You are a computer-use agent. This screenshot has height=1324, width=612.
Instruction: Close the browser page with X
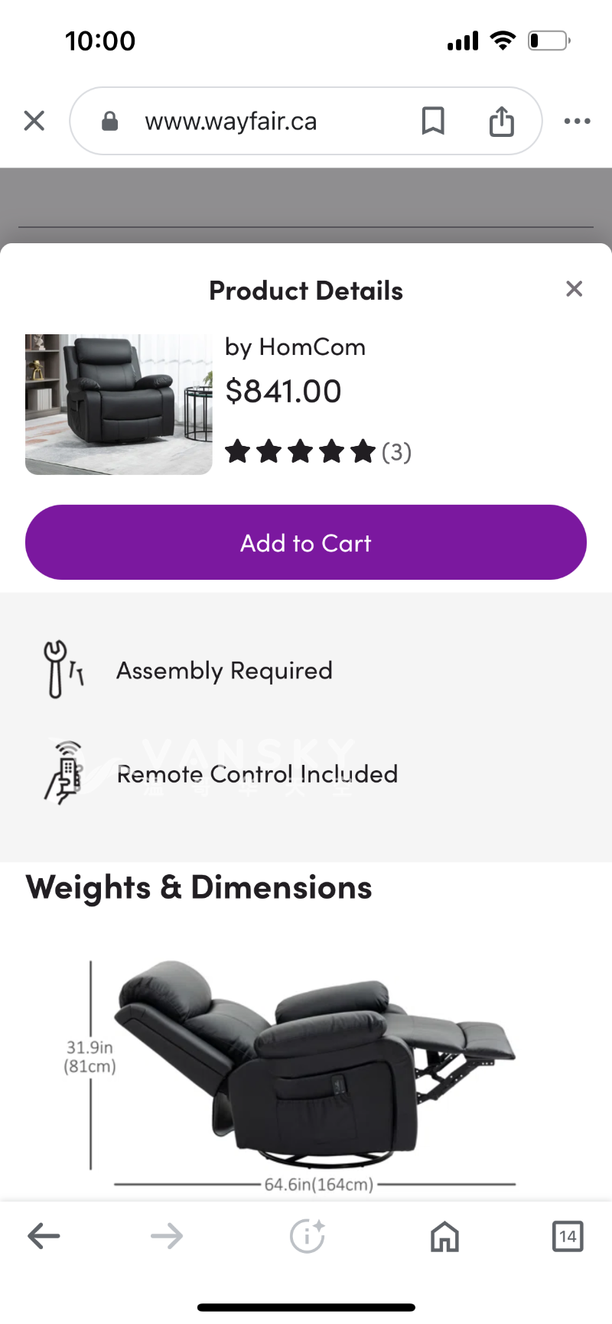(34, 121)
